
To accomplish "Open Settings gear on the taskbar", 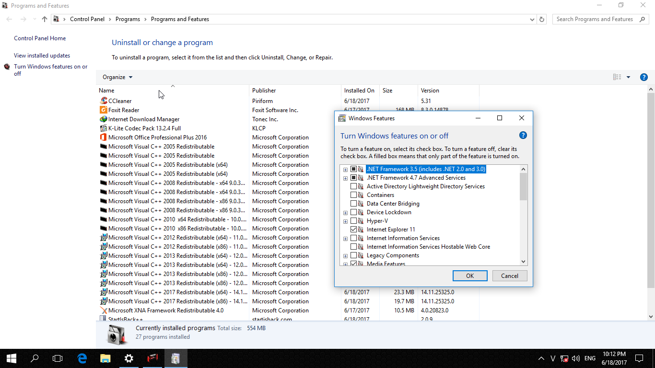I will [129, 358].
